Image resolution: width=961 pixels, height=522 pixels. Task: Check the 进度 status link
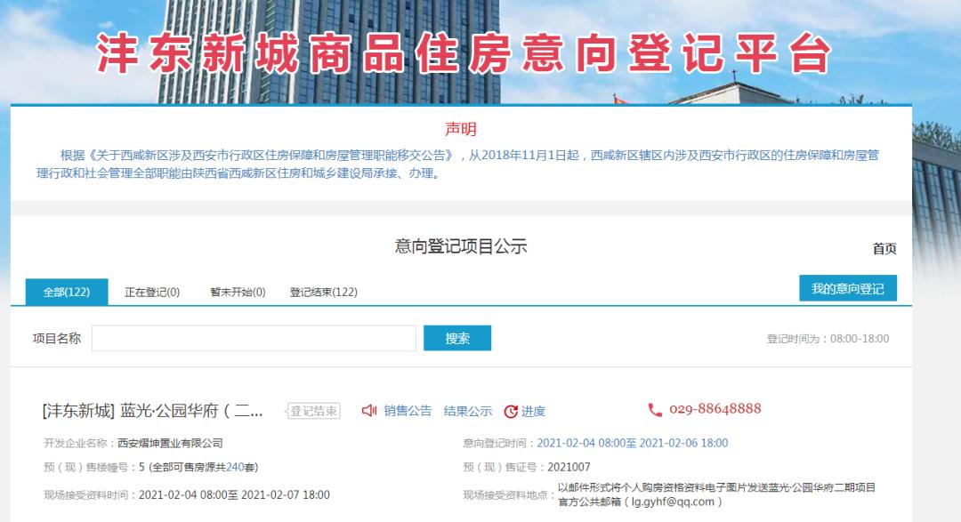point(536,411)
